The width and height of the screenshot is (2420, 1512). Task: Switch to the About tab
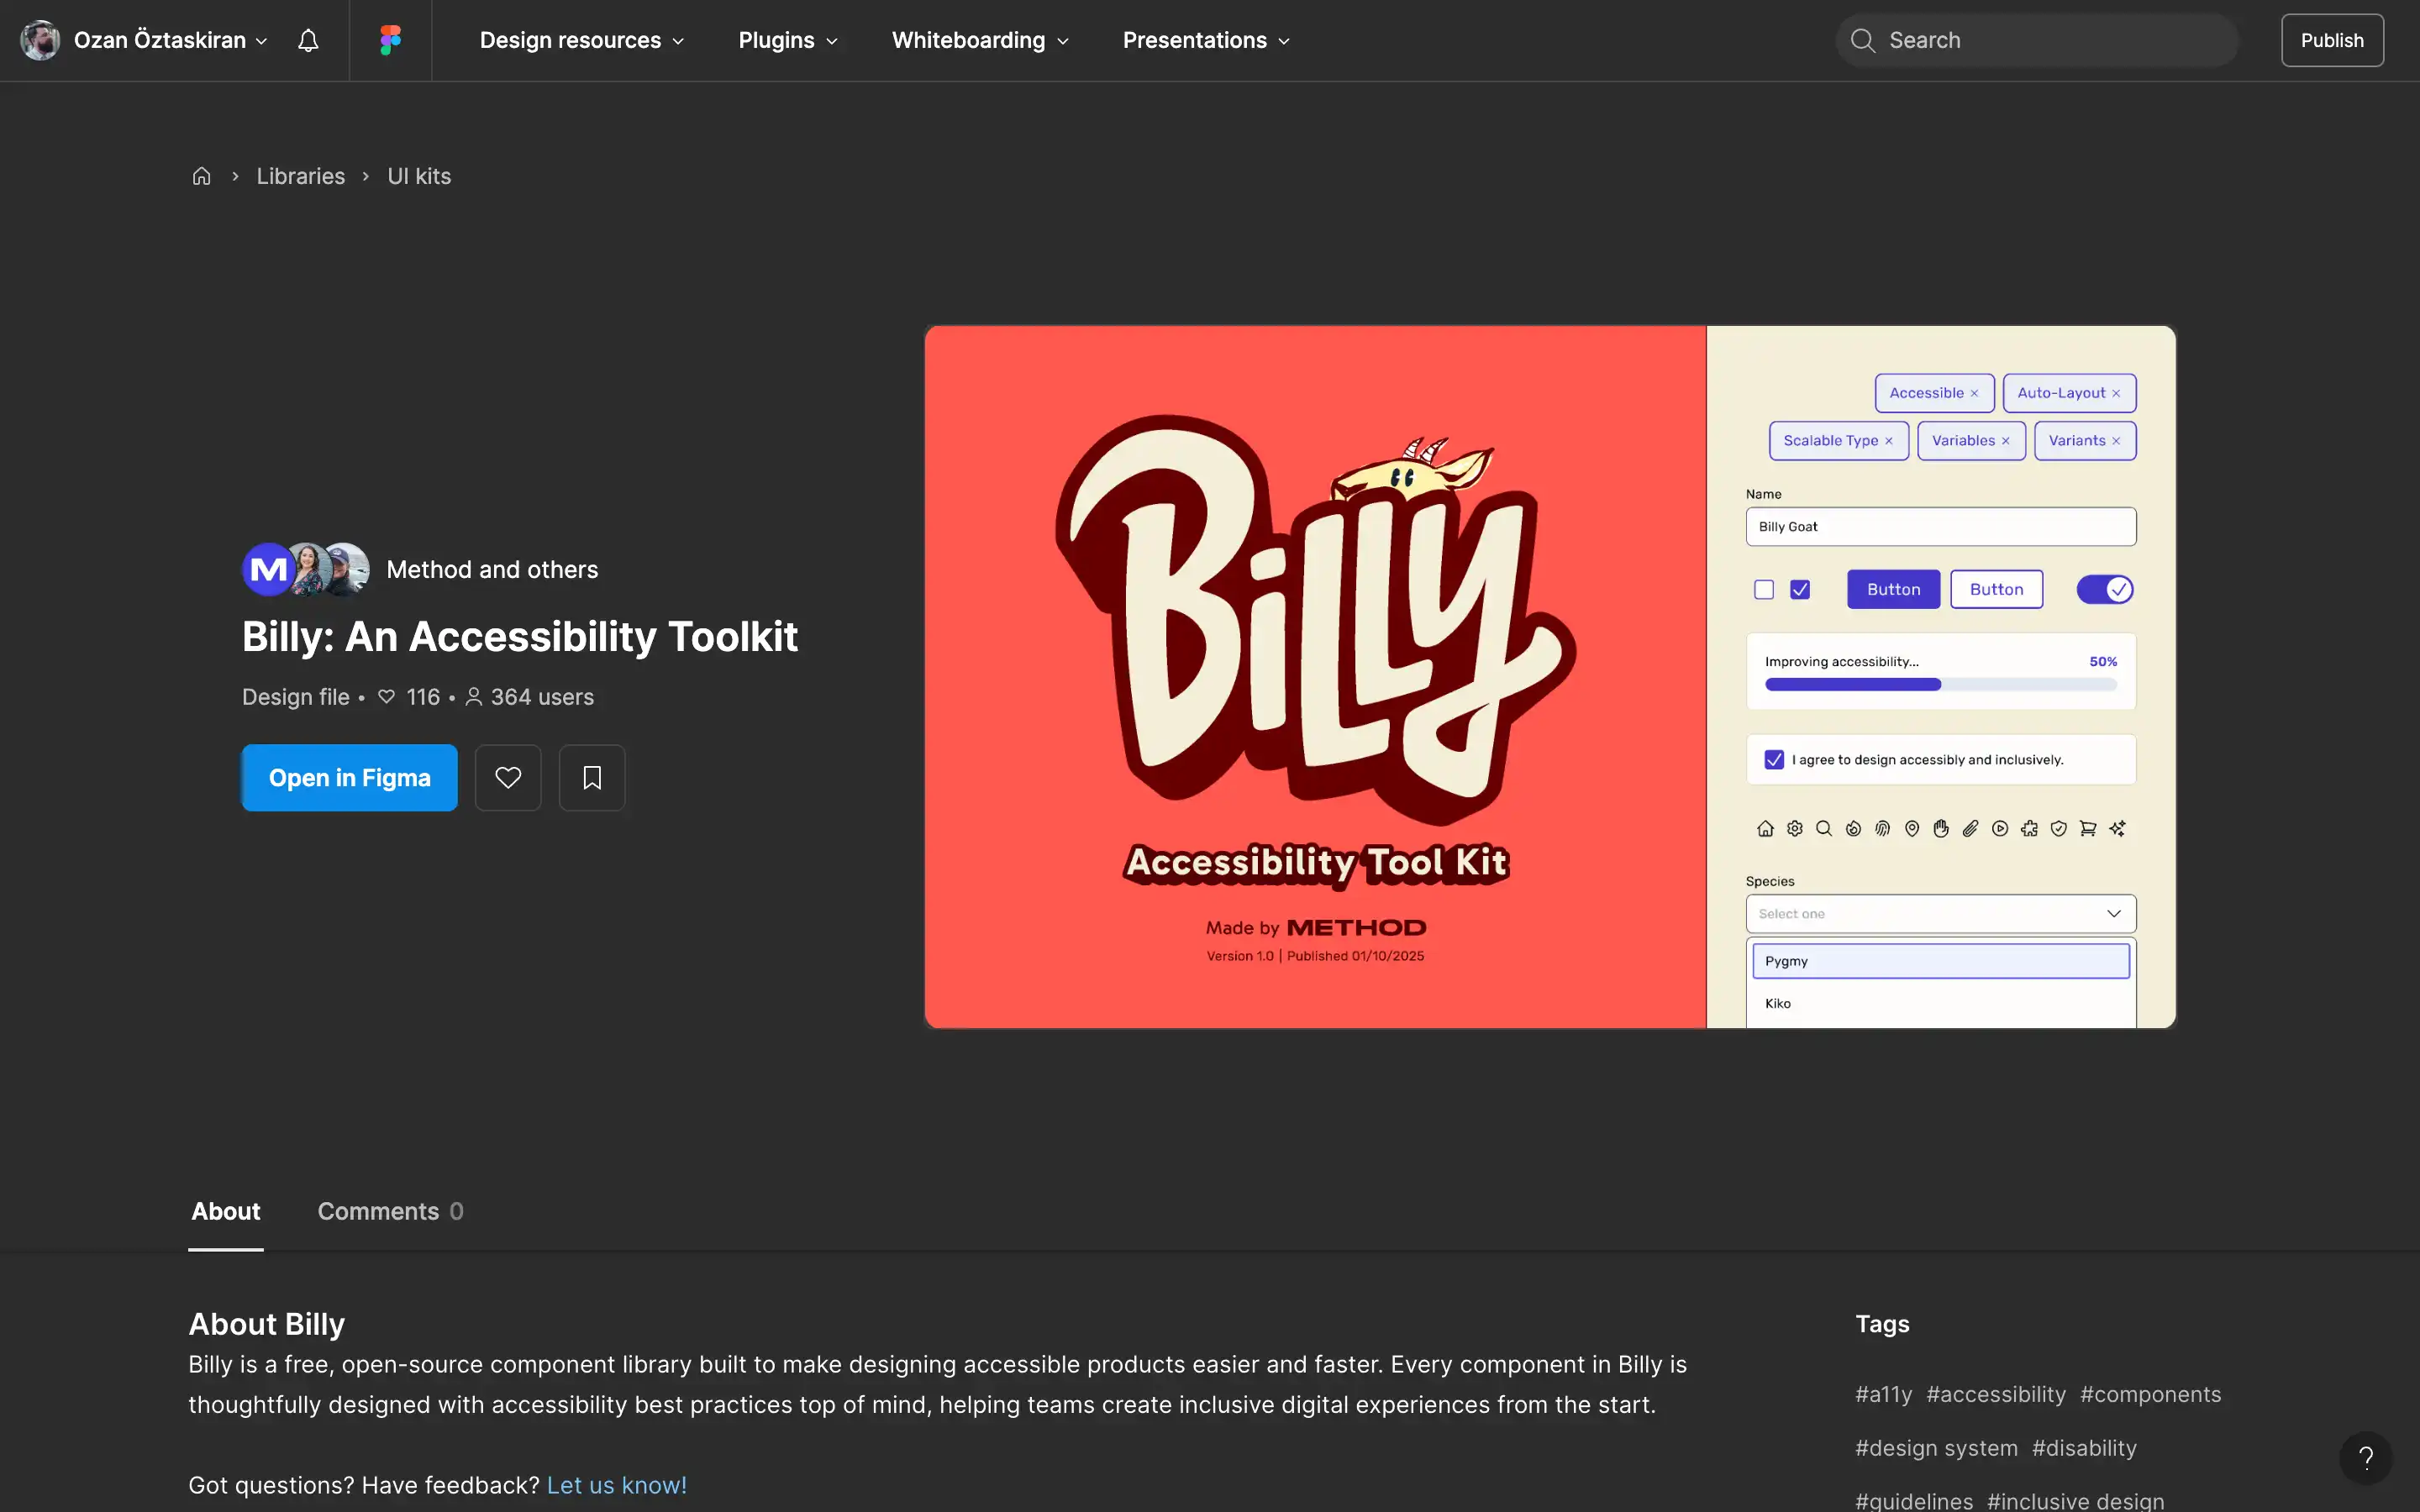tap(226, 1211)
